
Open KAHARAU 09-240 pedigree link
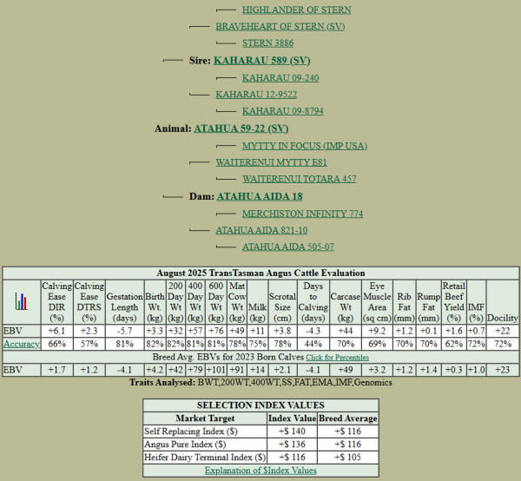[280, 78]
